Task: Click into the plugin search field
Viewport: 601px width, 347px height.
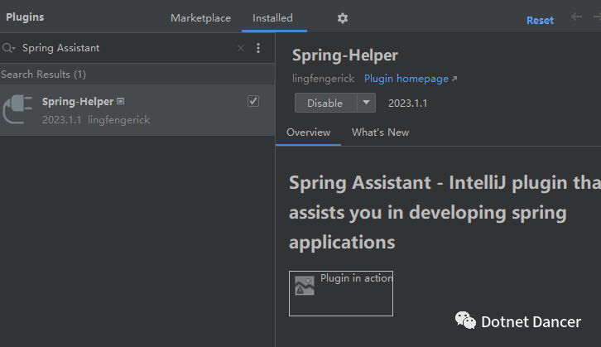Action: click(x=124, y=48)
